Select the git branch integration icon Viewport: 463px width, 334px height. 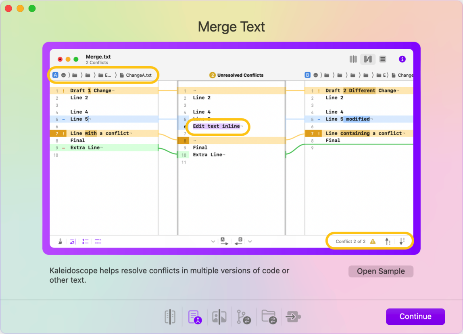coord(244,317)
